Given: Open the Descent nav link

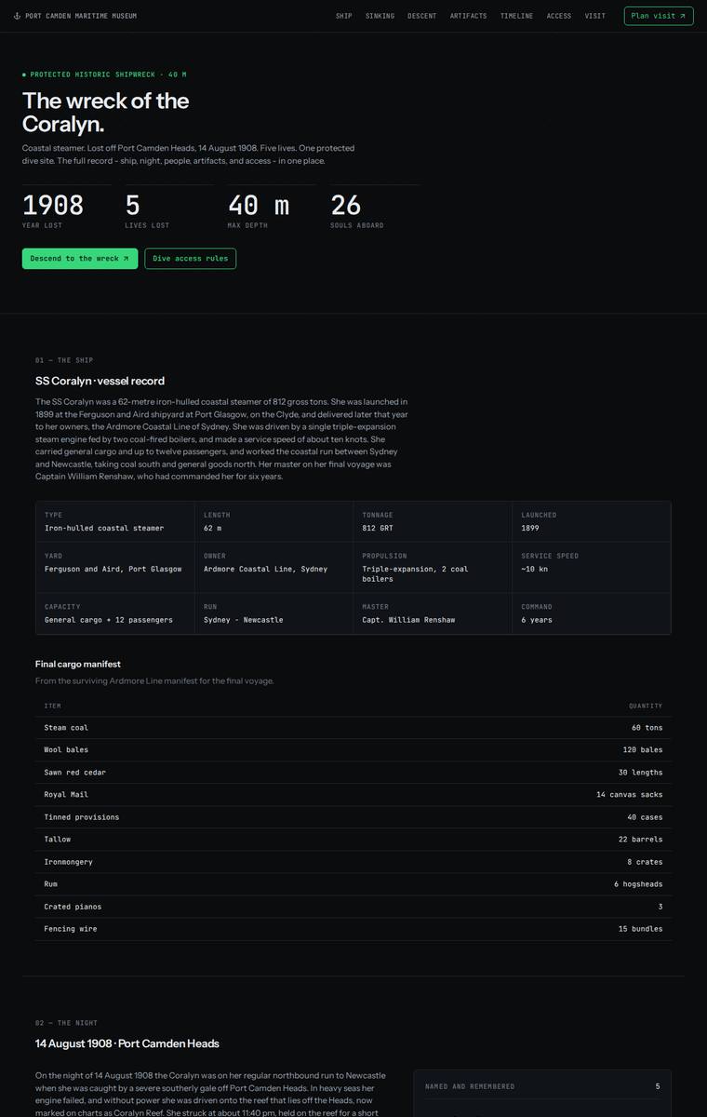Looking at the screenshot, I should point(421,16).
